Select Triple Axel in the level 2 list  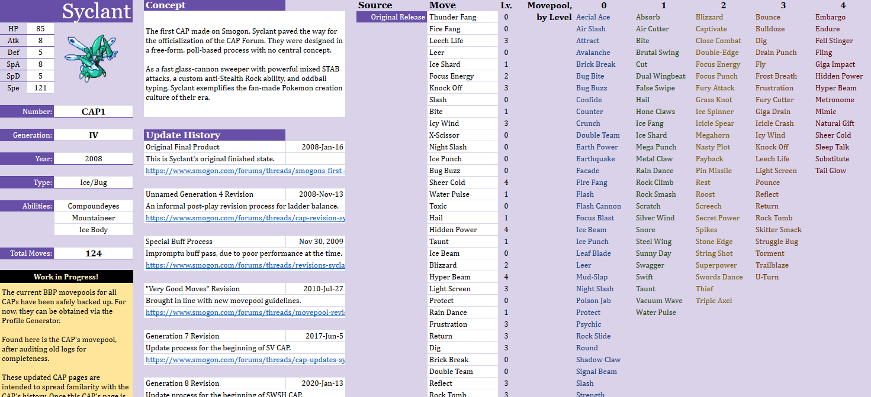713,301
